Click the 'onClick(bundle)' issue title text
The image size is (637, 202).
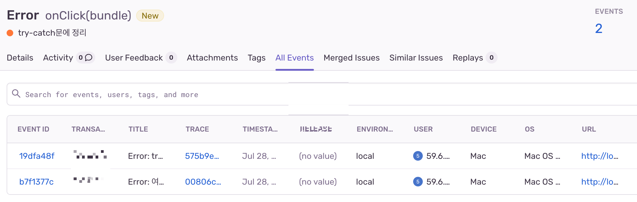point(88,16)
